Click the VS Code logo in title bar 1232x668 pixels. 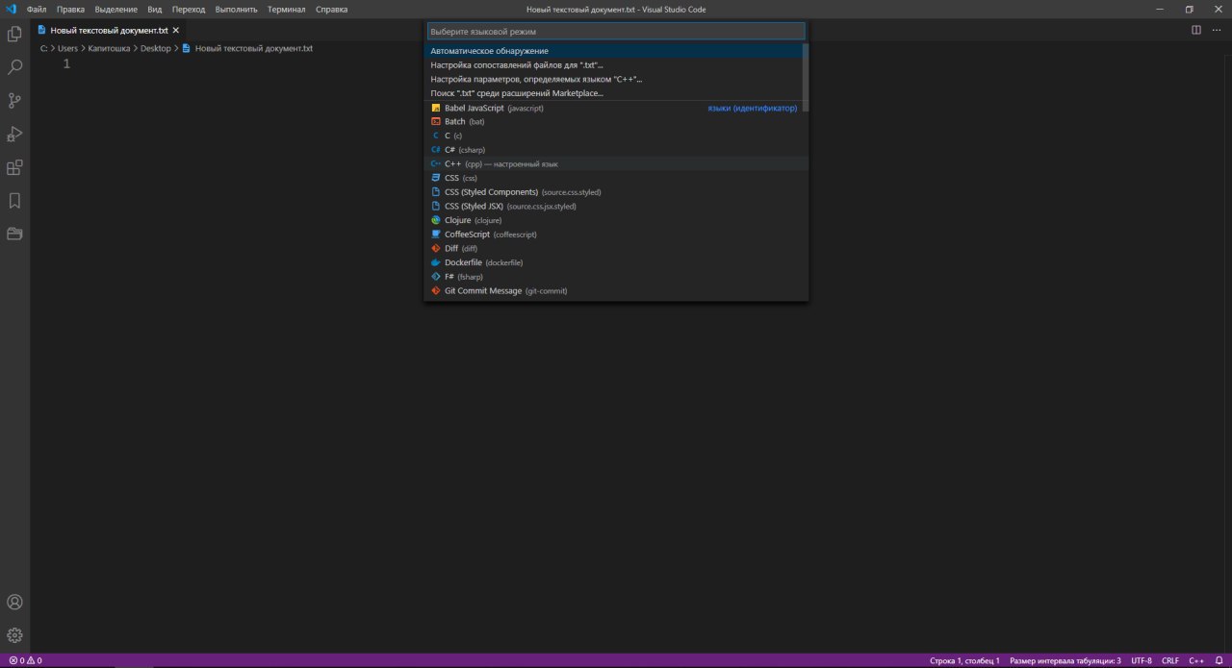tap(12, 9)
